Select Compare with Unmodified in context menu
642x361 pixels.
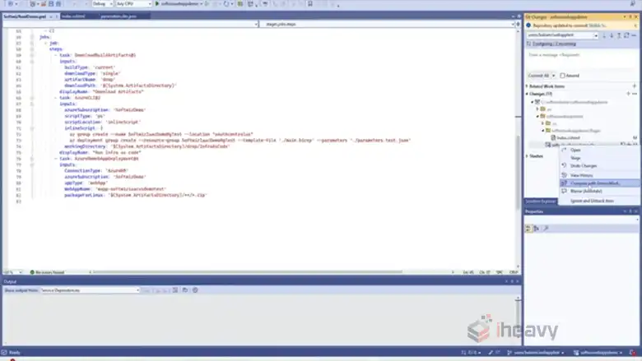pyautogui.click(x=599, y=183)
